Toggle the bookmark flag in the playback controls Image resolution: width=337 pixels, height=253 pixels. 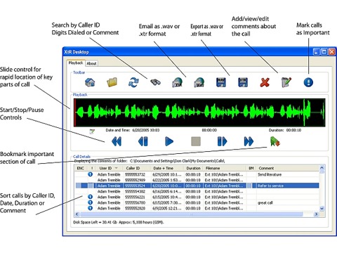275,142
